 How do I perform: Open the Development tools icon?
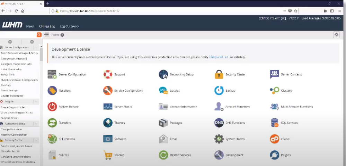coord(219,155)
